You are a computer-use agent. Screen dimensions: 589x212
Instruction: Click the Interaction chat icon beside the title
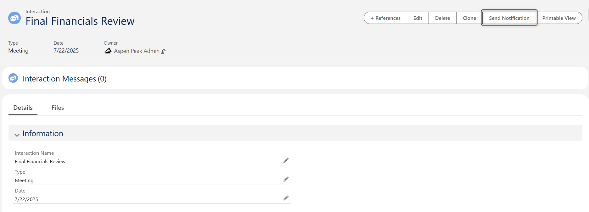point(14,18)
